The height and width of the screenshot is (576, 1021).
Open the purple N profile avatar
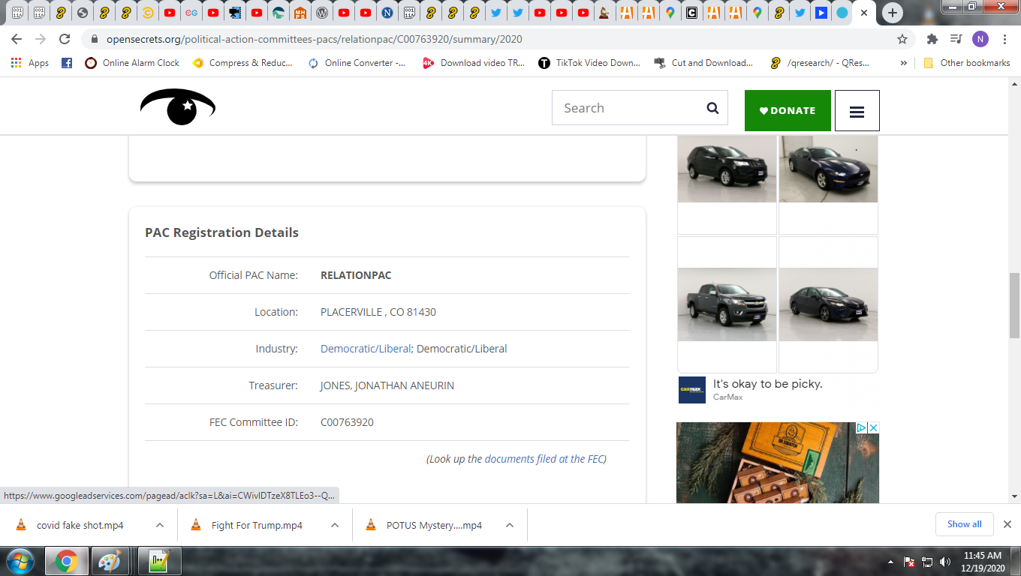(980, 39)
